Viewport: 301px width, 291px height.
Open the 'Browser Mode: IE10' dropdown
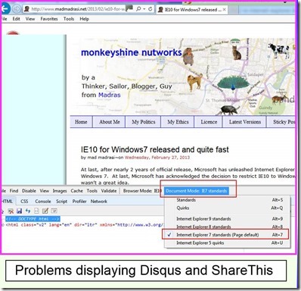point(142,191)
